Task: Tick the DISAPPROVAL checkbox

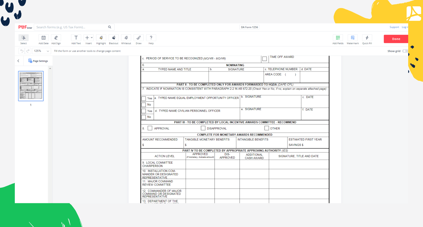Action: tap(203, 128)
